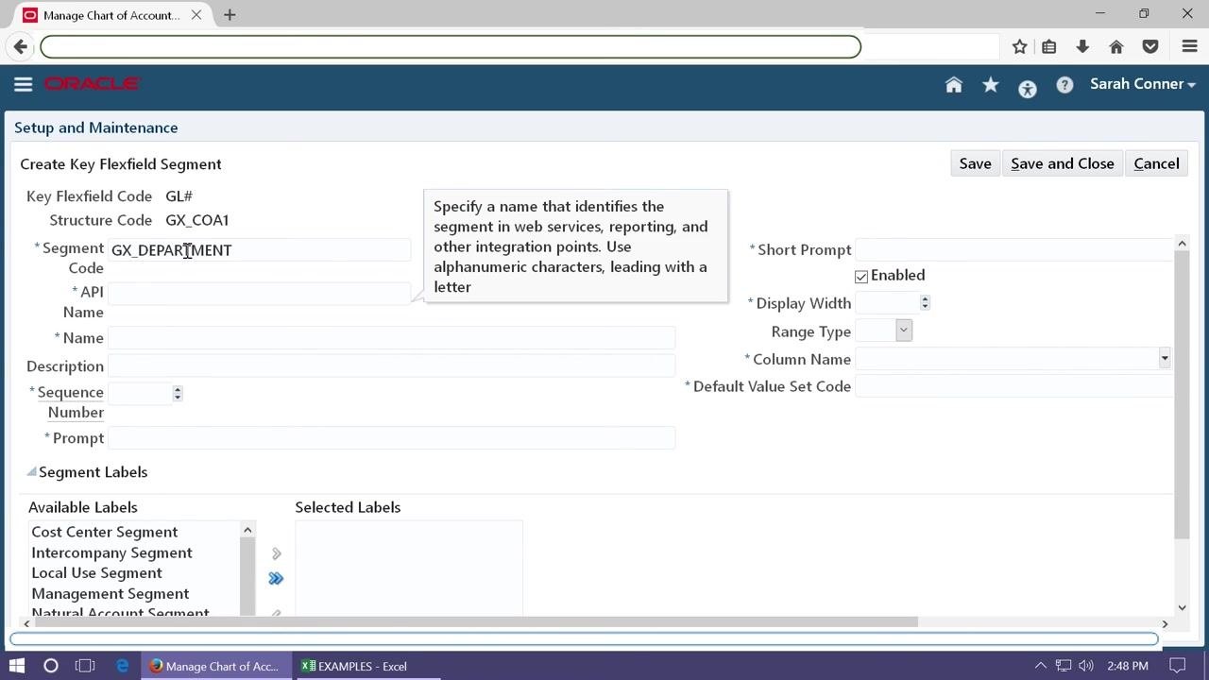The height and width of the screenshot is (680, 1209).
Task: Open Task View on taskbar
Action: click(85, 666)
